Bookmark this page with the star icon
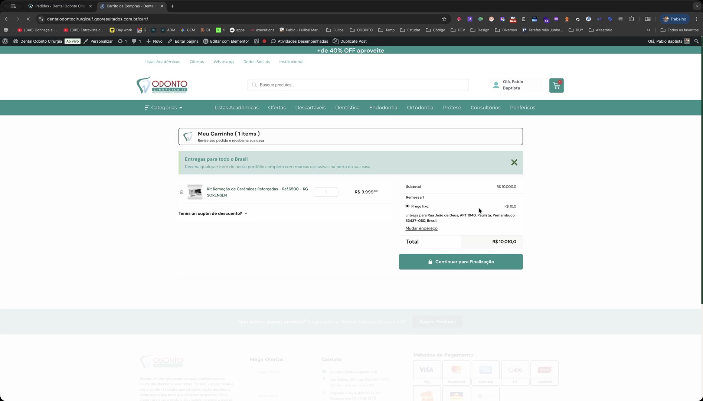Screen dimensions: 703x401 click(x=444, y=19)
